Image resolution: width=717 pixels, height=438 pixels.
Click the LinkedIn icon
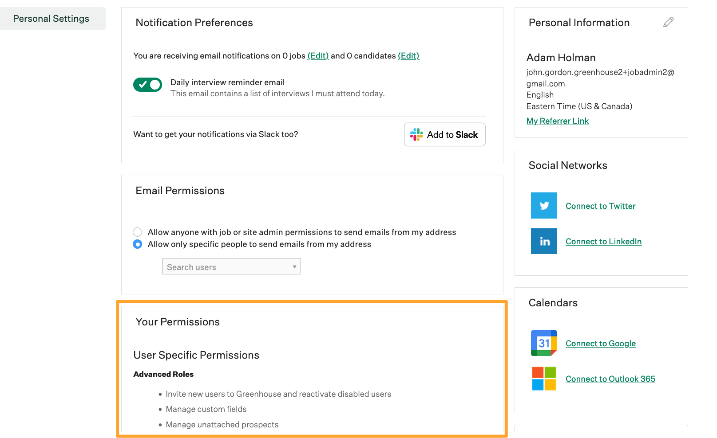tap(543, 241)
